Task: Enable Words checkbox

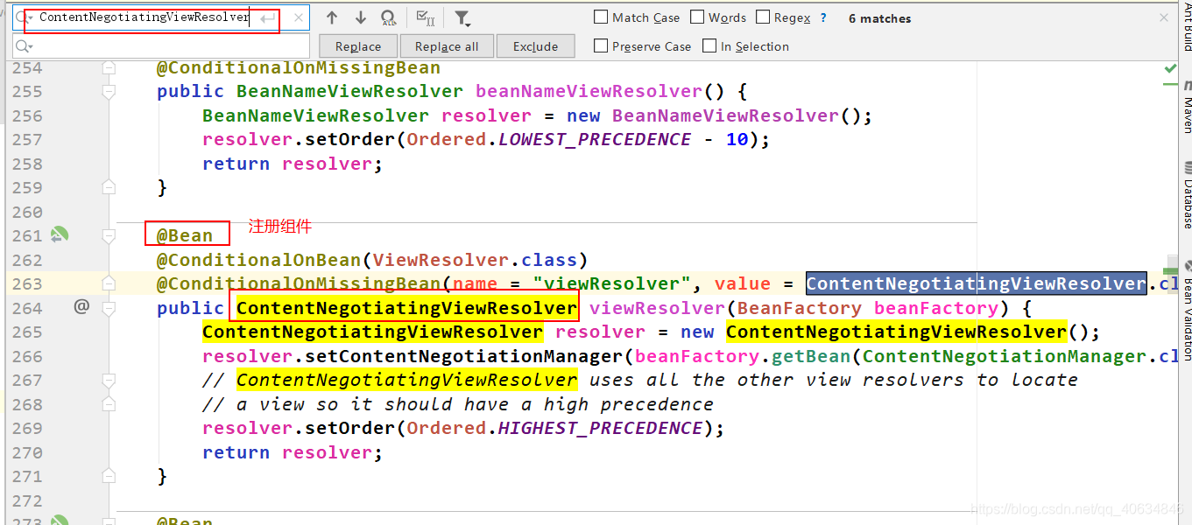Action: pos(697,17)
